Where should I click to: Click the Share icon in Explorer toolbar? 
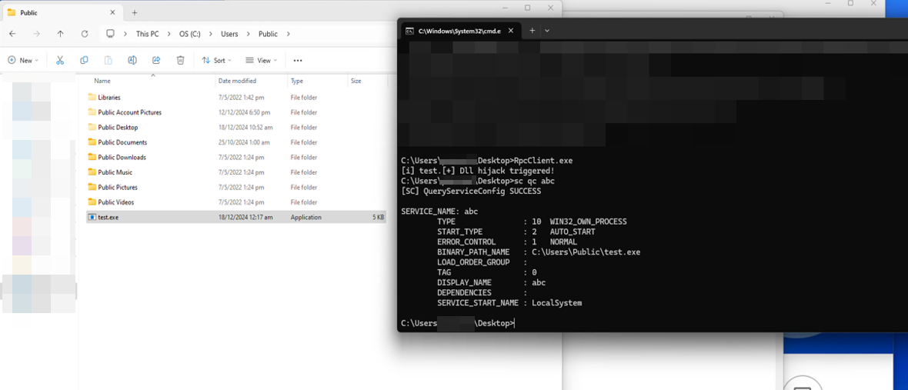click(x=156, y=60)
